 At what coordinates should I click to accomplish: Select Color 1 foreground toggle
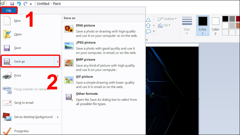[x=203, y=25]
